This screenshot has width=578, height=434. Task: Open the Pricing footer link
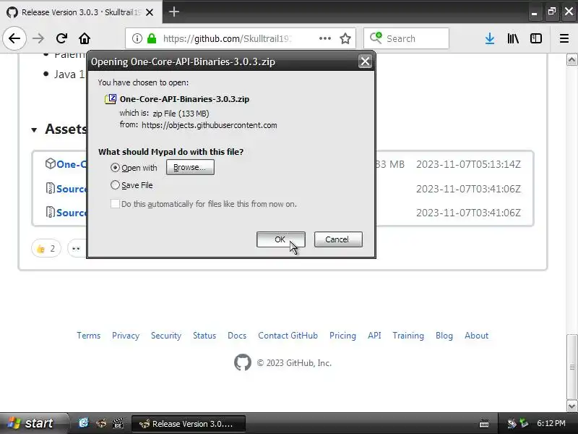click(x=342, y=336)
